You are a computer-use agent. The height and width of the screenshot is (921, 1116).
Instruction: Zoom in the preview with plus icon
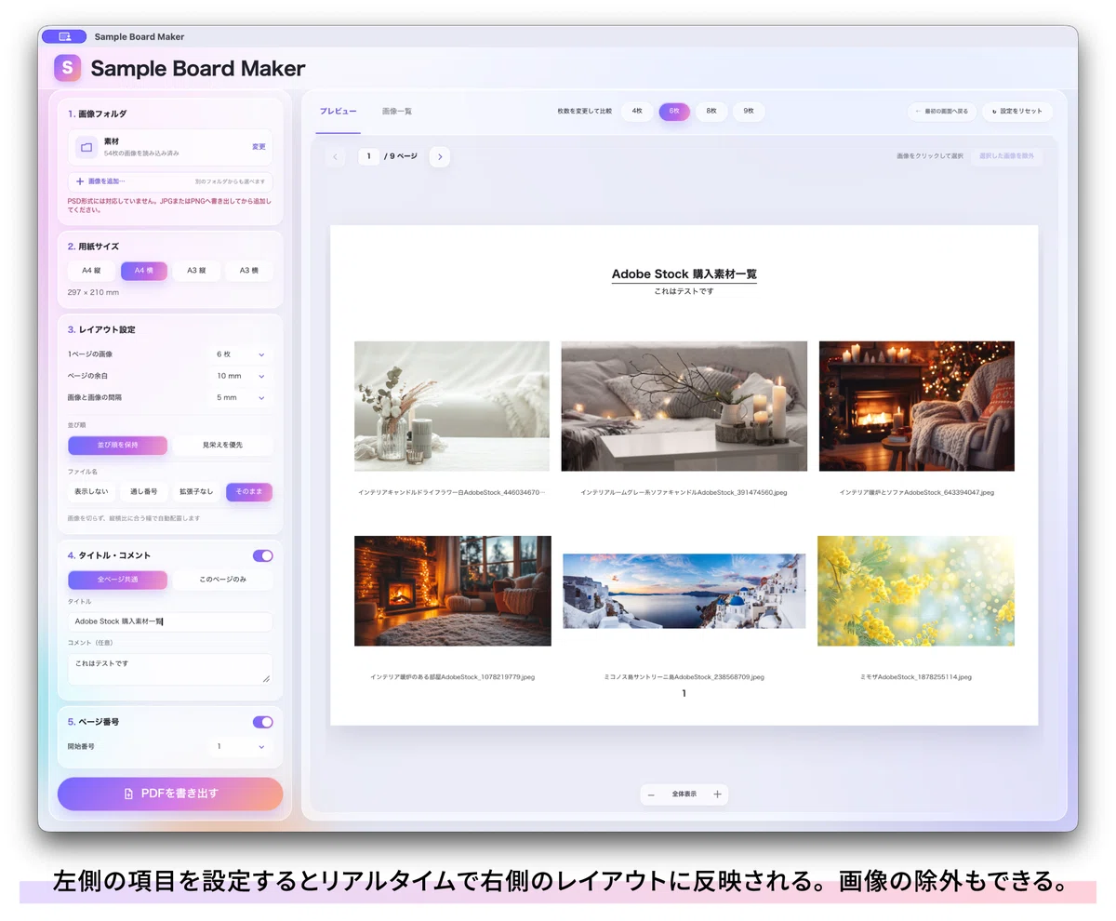[x=717, y=794]
